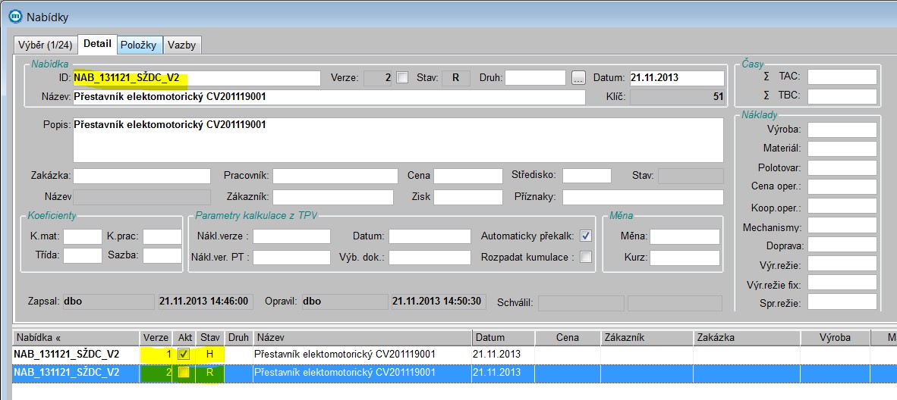The height and width of the screenshot is (400, 897).
Task: Uncheck Akt checkbox in version 1 row
Action: coord(183,354)
